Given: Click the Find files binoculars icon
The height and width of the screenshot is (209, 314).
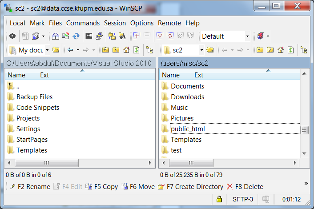Looking at the screenshot, I should tap(122, 36).
